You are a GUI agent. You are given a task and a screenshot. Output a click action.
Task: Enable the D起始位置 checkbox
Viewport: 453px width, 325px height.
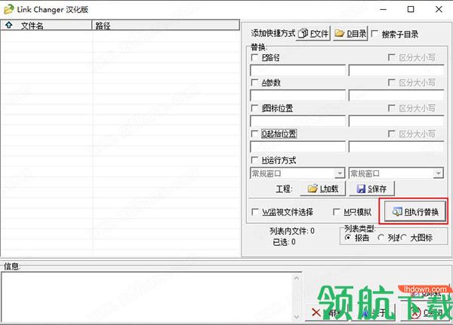[254, 133]
